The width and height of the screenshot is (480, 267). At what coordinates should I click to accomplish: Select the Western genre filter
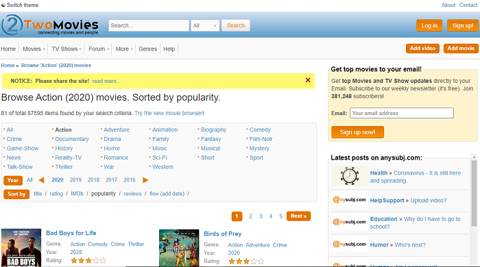pyautogui.click(x=163, y=167)
